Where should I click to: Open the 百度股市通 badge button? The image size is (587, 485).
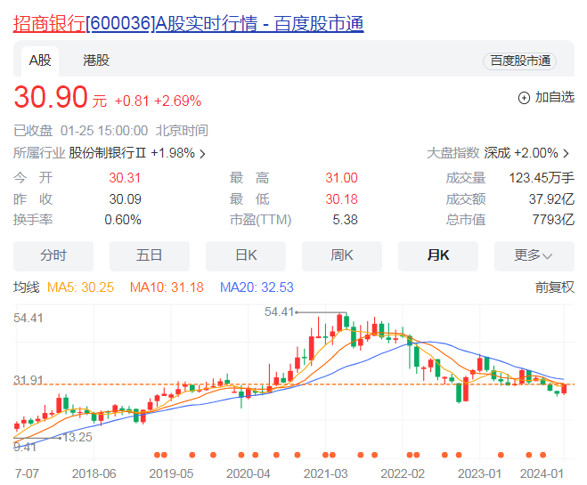(x=519, y=61)
